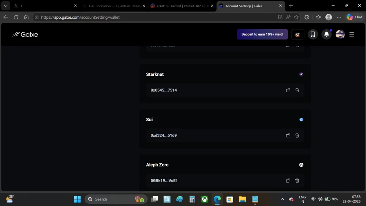Refresh the Galxe page
Viewport: 366px width, 206px height.
click(16, 17)
